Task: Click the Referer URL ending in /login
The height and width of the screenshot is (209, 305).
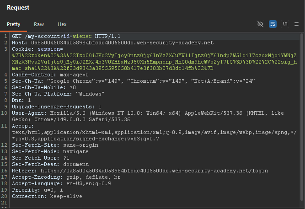Action: [154, 171]
